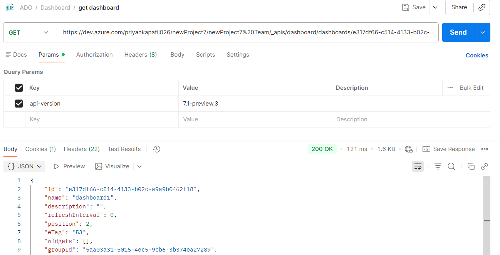The image size is (500, 255).
Task: Click the Send button
Action: click(x=458, y=32)
